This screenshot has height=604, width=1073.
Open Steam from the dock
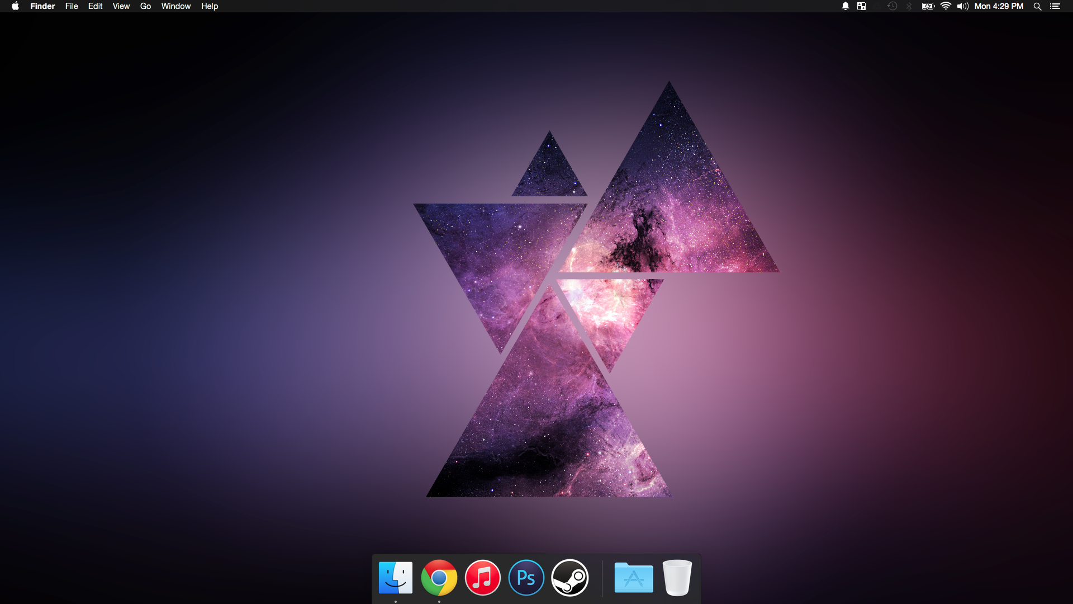click(x=570, y=578)
